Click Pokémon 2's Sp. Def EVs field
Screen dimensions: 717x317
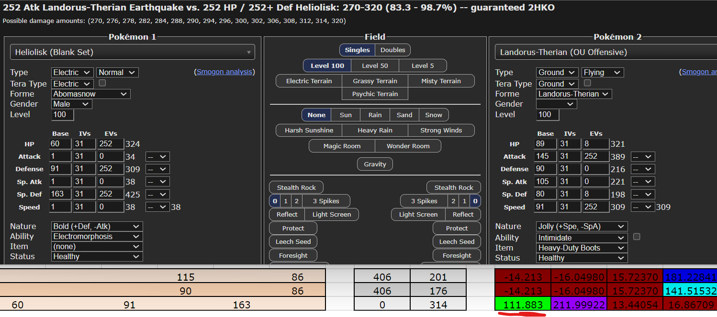[x=595, y=194]
